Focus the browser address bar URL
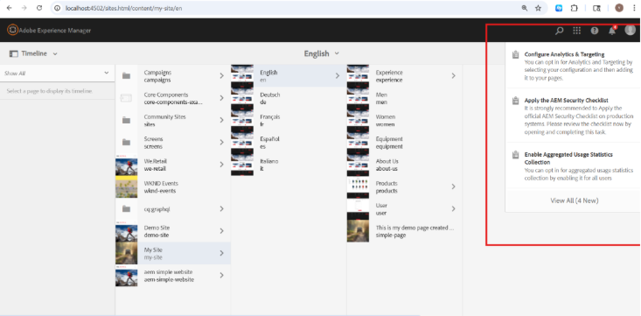This screenshot has height=316, width=641. [124, 8]
